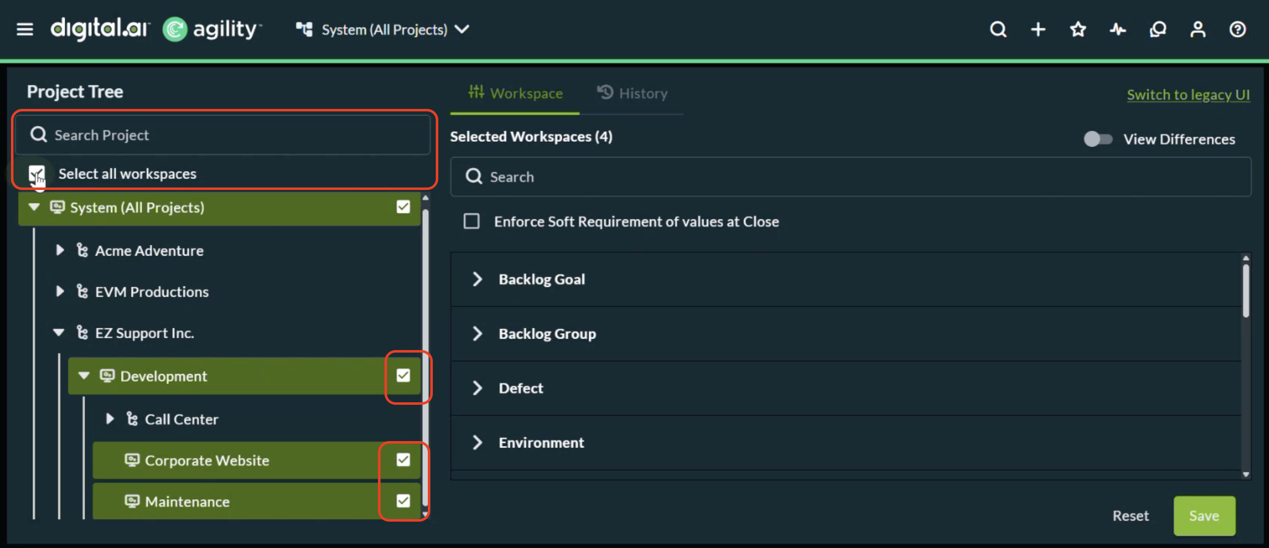Click the global search magnifier icon

[x=998, y=29]
